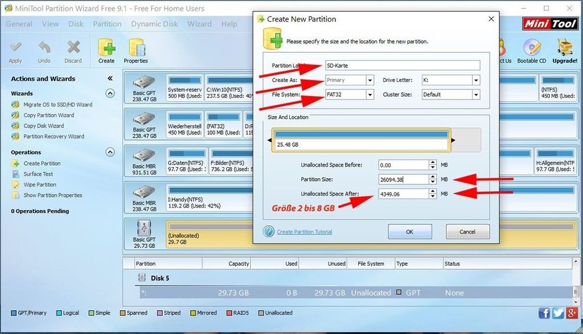Select G:Daten(NTFS) 97.7 GB partition
Viewport: 583px width, 334px height.
pos(187,161)
